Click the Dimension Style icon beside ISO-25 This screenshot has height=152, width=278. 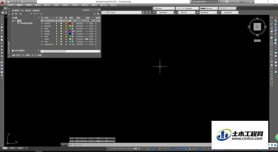[176, 13]
